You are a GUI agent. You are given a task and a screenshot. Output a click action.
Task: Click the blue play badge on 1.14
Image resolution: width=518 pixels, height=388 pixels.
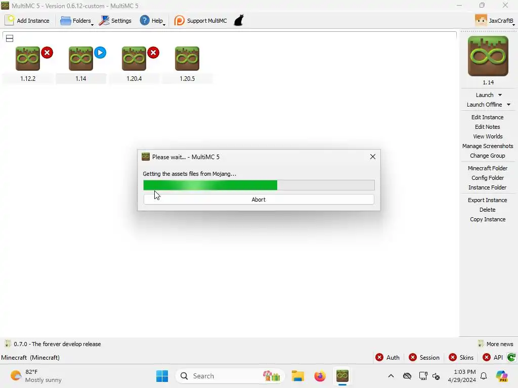tap(100, 53)
